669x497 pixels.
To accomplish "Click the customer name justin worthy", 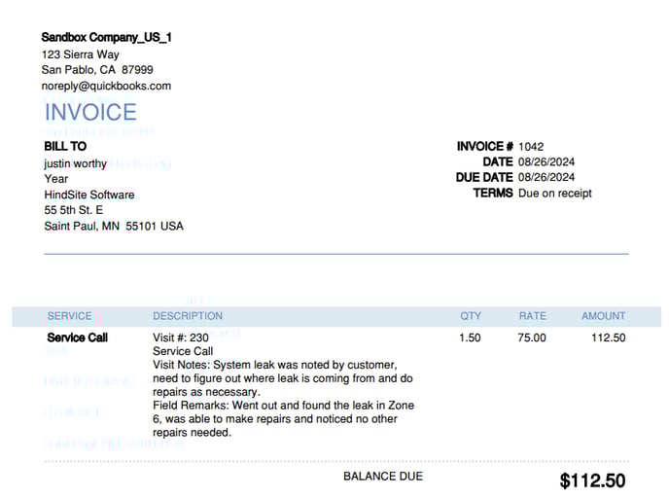I will [x=75, y=163].
